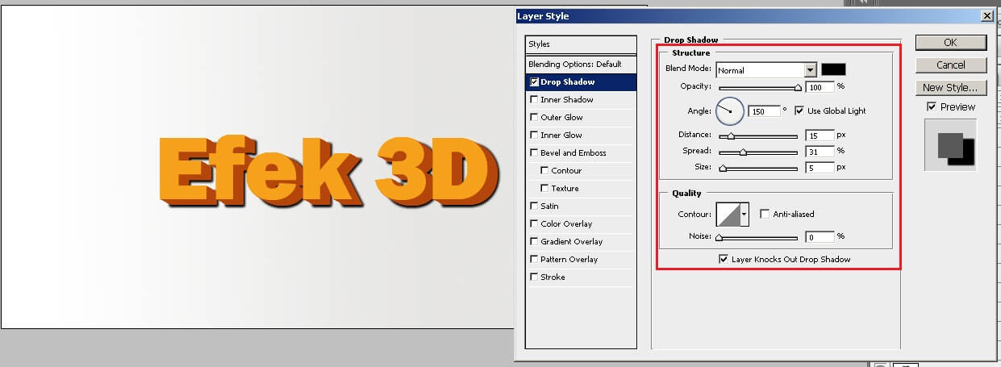Enable the Inner Shadow effect checkbox
This screenshot has height=367, width=1001.
pyautogui.click(x=534, y=100)
